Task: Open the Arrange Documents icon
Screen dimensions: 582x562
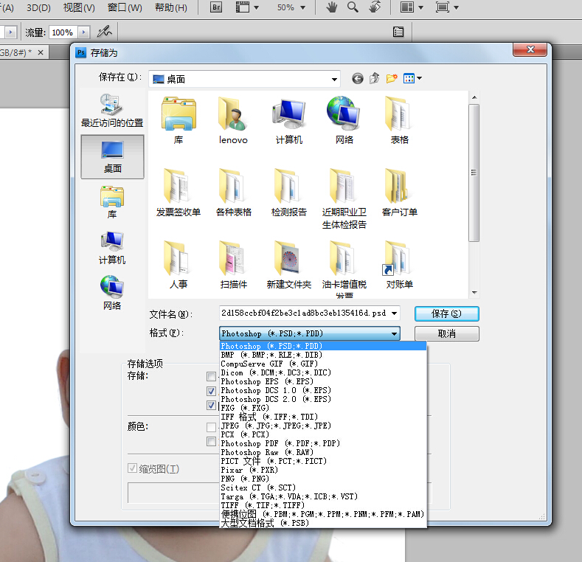Action: coord(407,7)
